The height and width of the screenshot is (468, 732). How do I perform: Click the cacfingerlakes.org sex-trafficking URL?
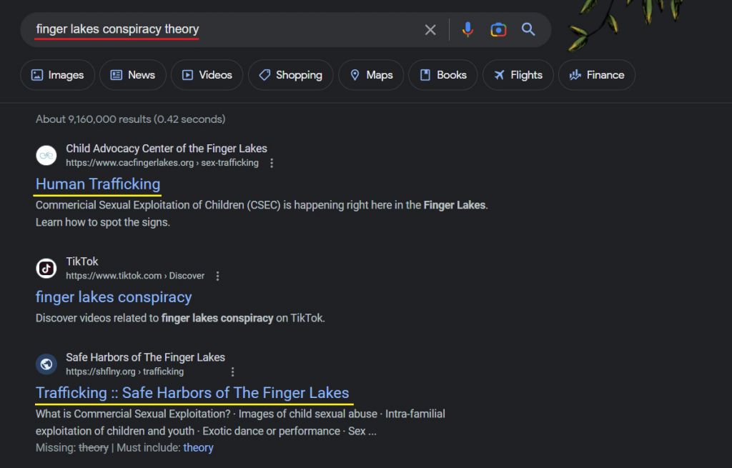(x=162, y=163)
